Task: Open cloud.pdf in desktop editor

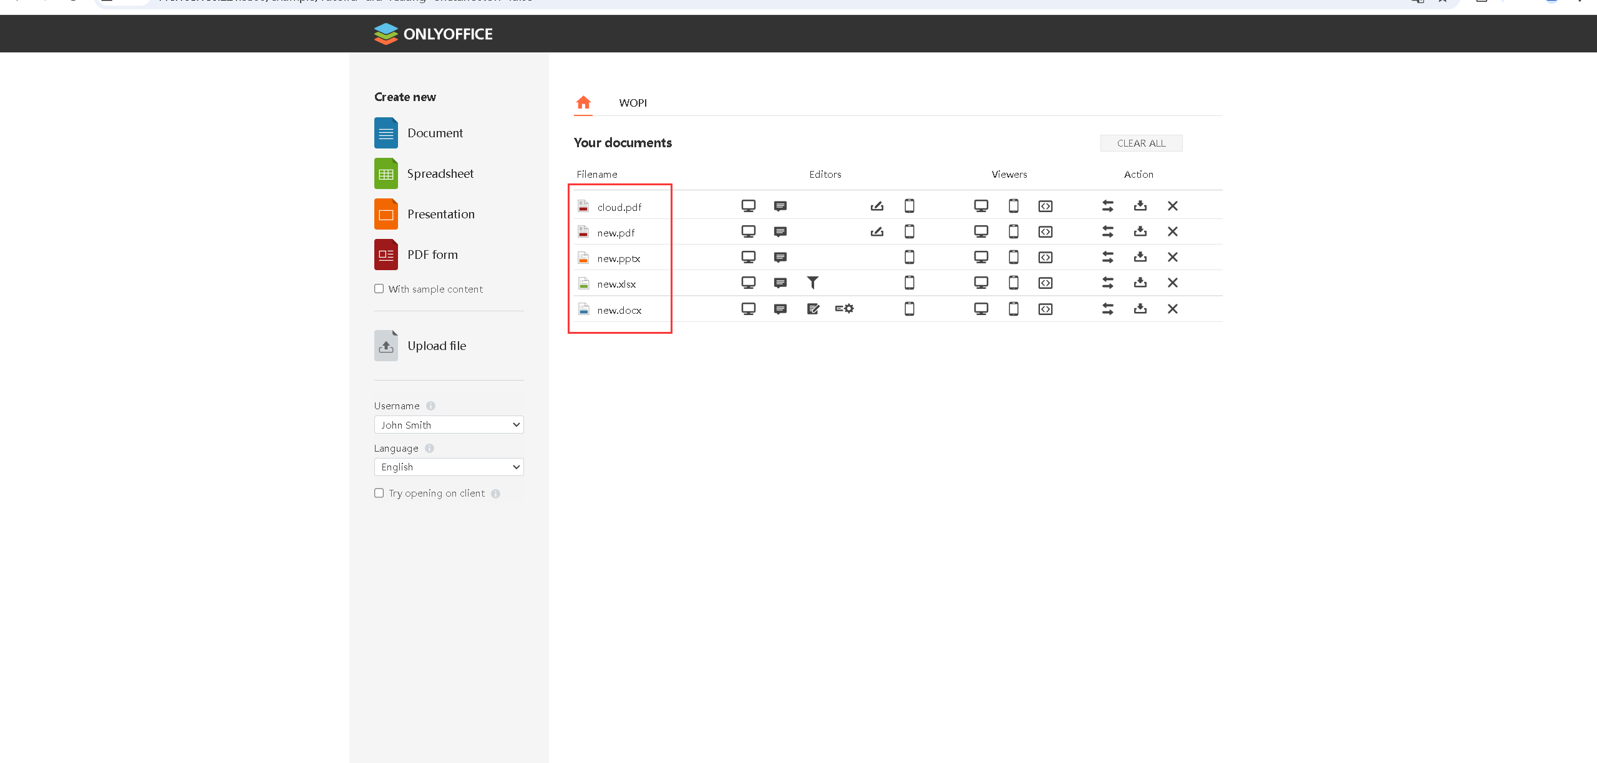Action: click(x=748, y=206)
